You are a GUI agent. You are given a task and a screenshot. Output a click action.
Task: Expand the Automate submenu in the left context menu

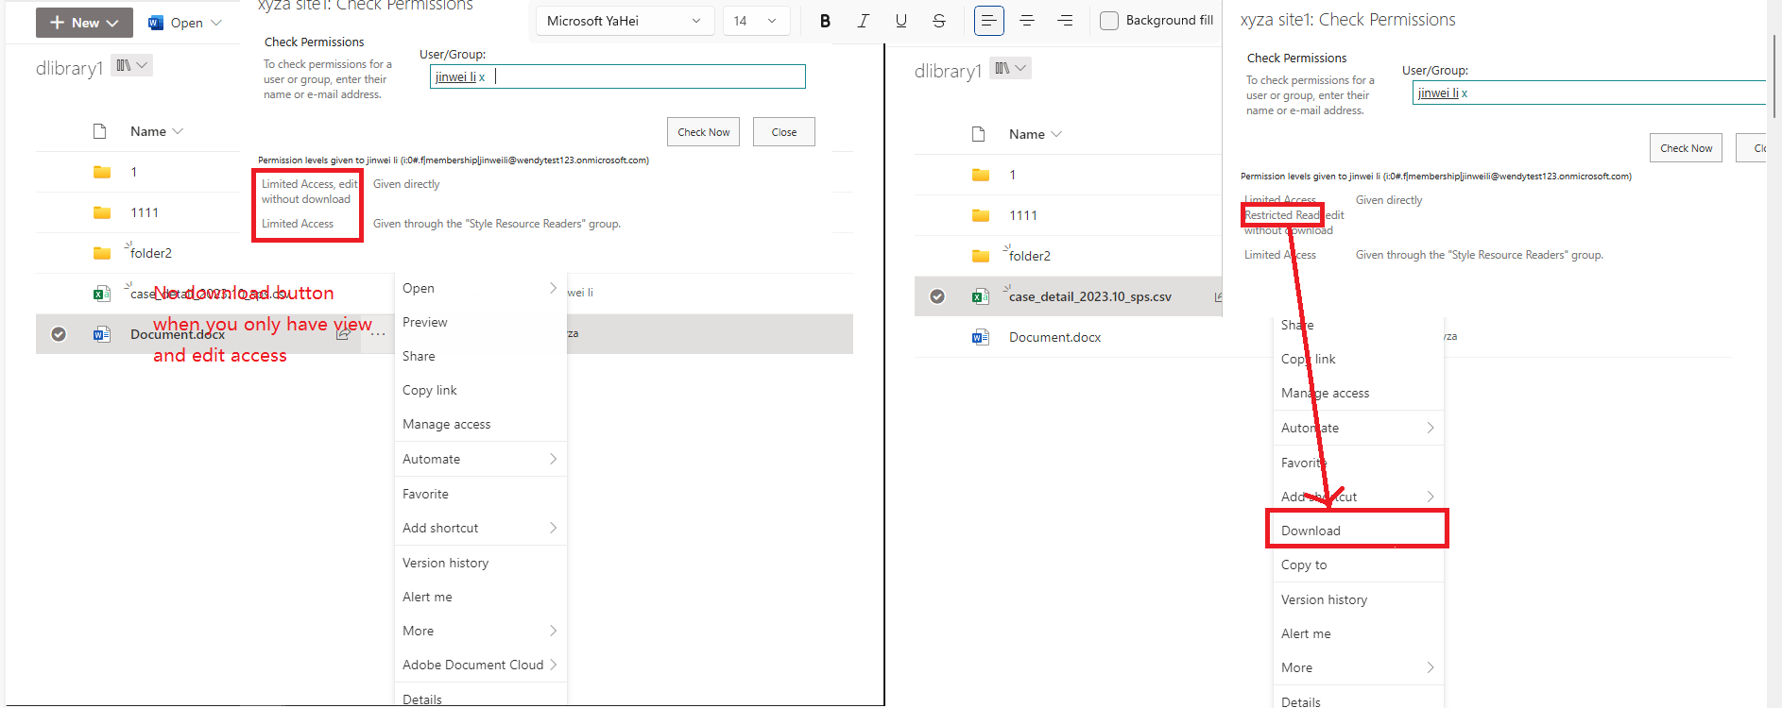(554, 459)
